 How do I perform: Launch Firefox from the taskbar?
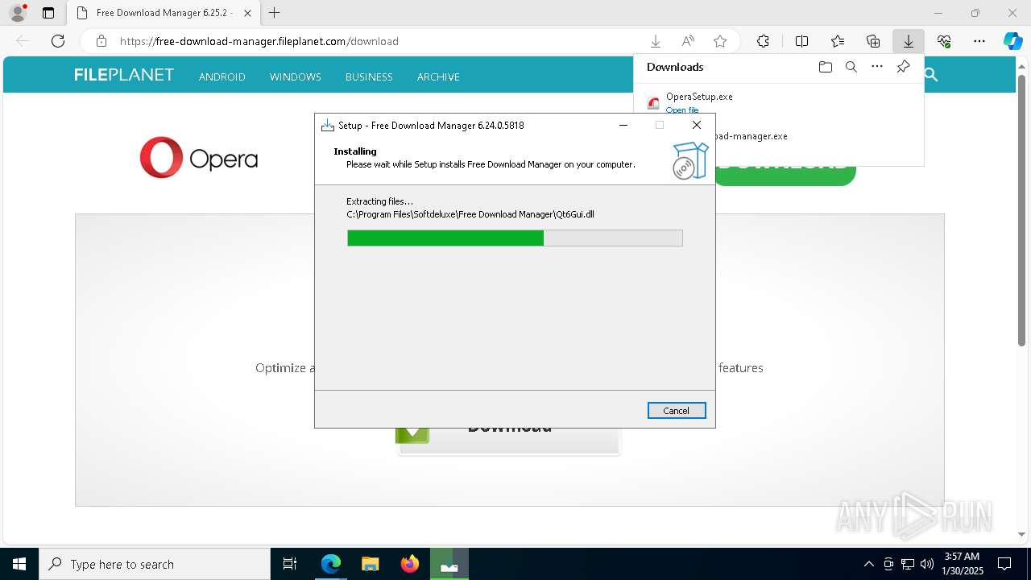pyautogui.click(x=409, y=564)
